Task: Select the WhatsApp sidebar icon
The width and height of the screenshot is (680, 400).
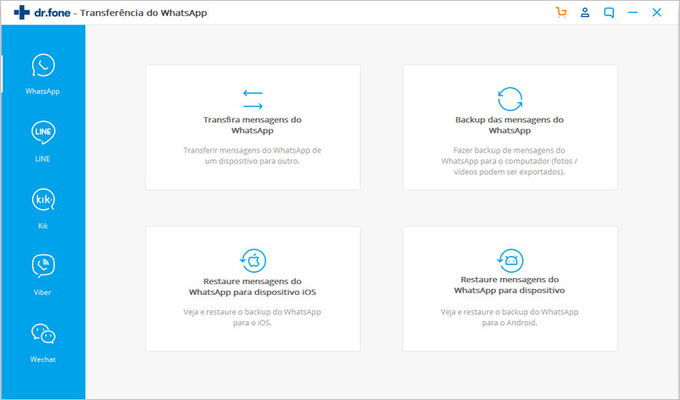Action: point(43,65)
